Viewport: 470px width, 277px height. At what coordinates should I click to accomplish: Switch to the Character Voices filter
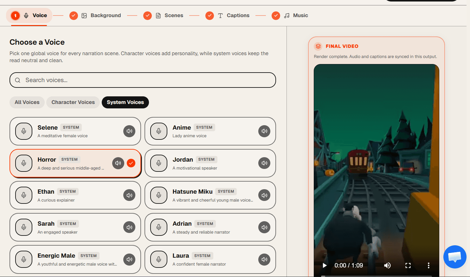pos(73,102)
